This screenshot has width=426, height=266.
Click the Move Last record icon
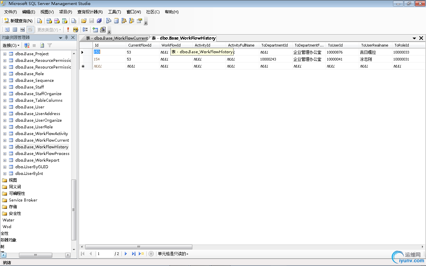pos(133,254)
